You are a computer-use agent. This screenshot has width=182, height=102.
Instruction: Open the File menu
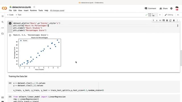[x=10, y=10]
